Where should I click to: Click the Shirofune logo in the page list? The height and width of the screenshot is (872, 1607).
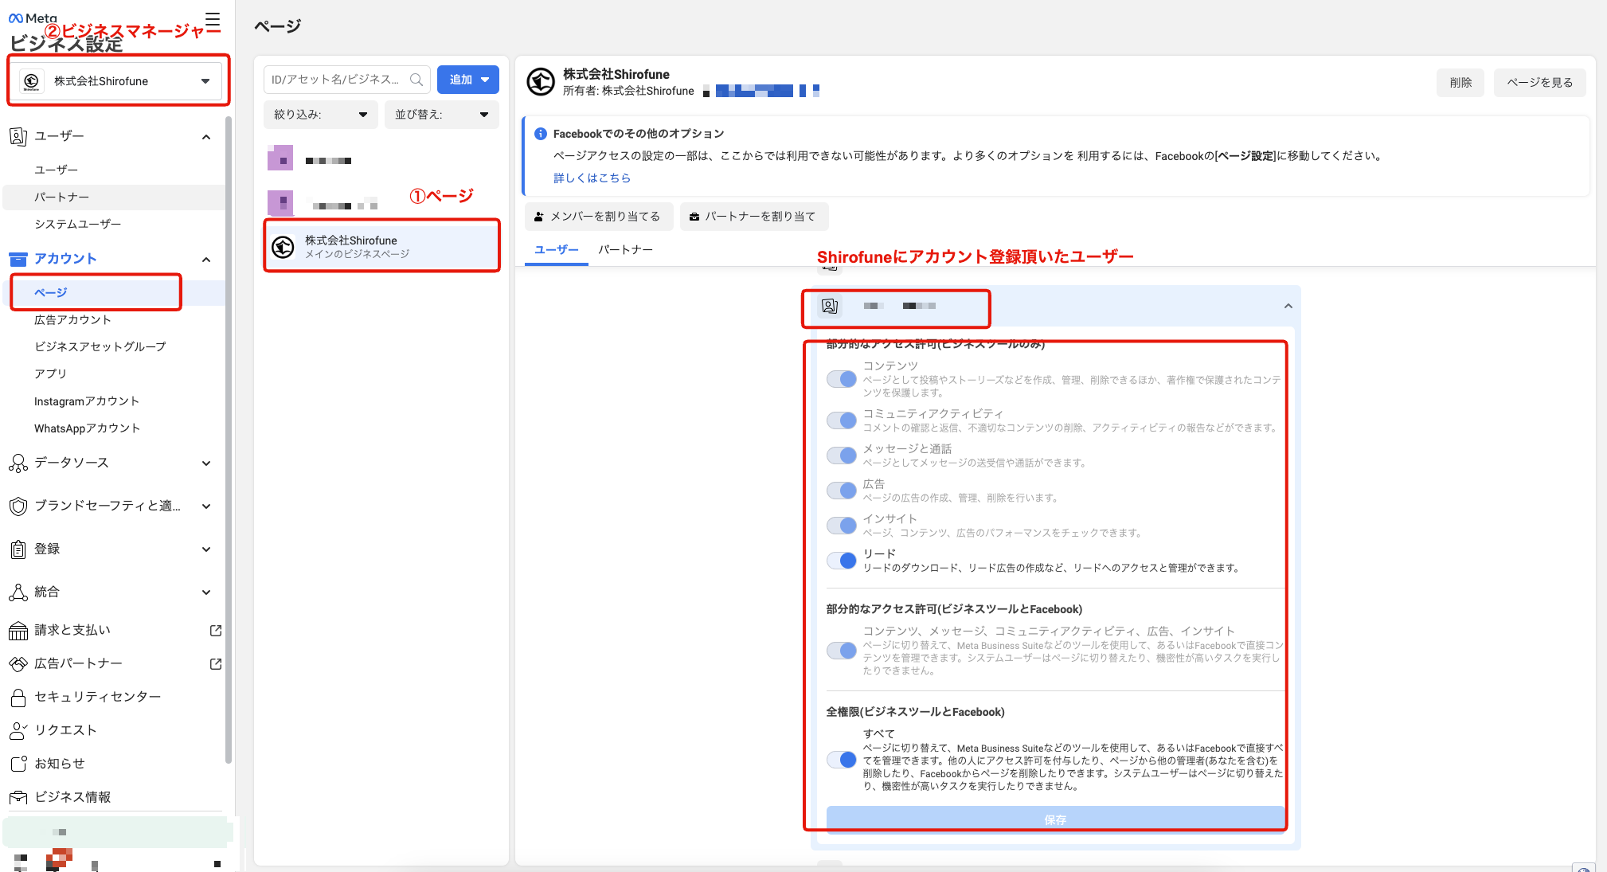click(x=283, y=247)
